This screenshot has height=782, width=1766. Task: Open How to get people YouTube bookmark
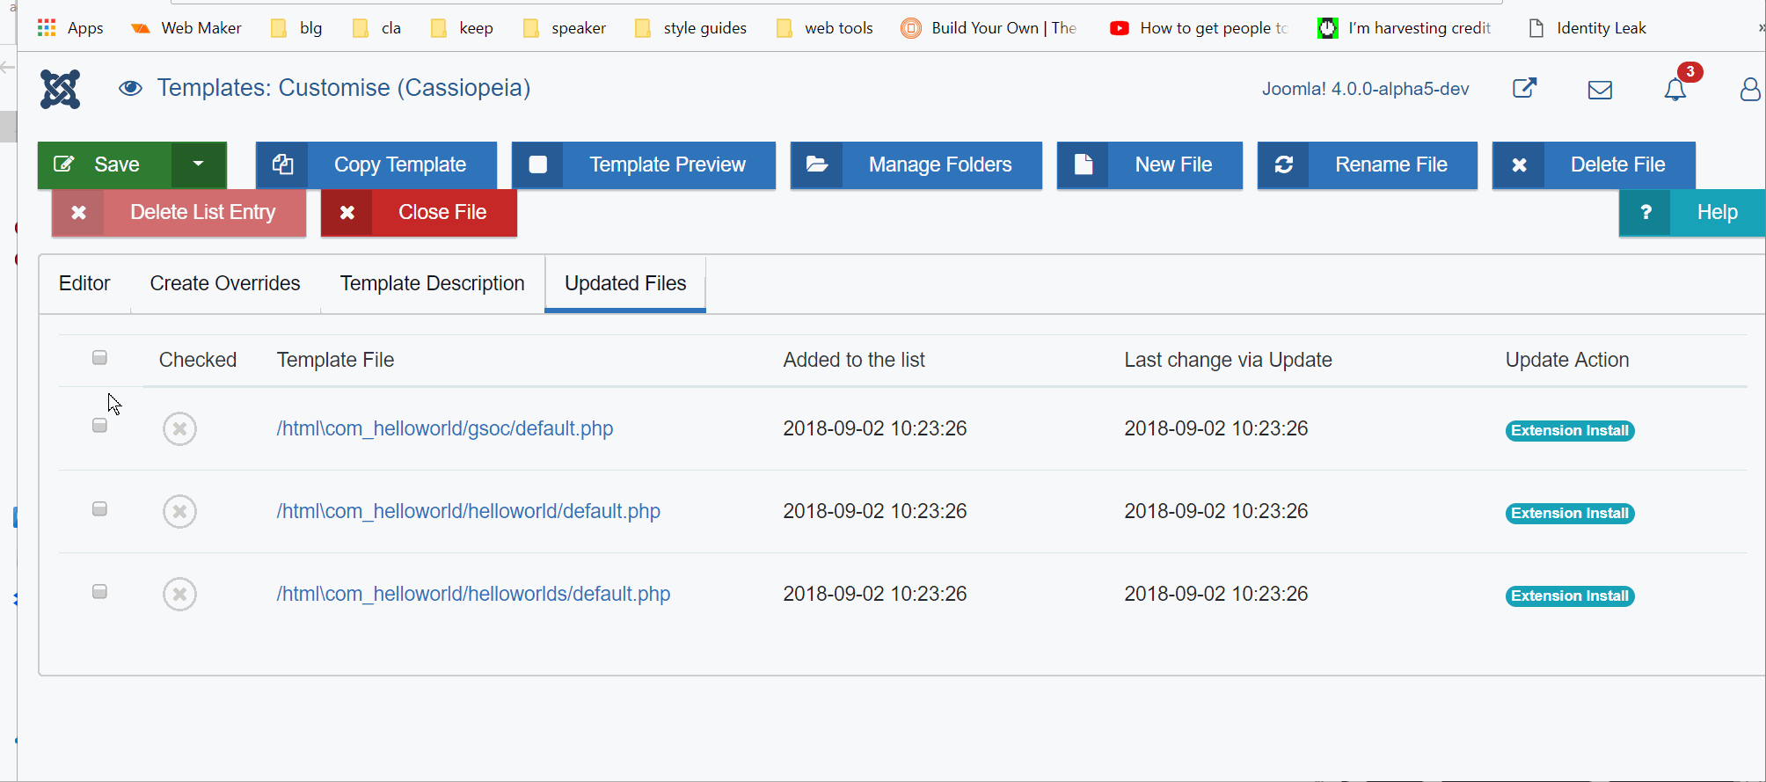pyautogui.click(x=1199, y=28)
